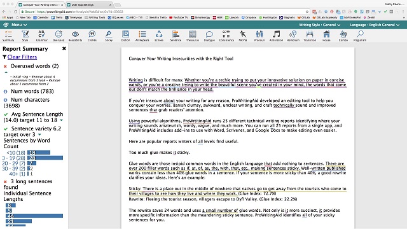The height and width of the screenshot is (229, 407).
Task: Run the Pacing report
Action: click(243, 36)
